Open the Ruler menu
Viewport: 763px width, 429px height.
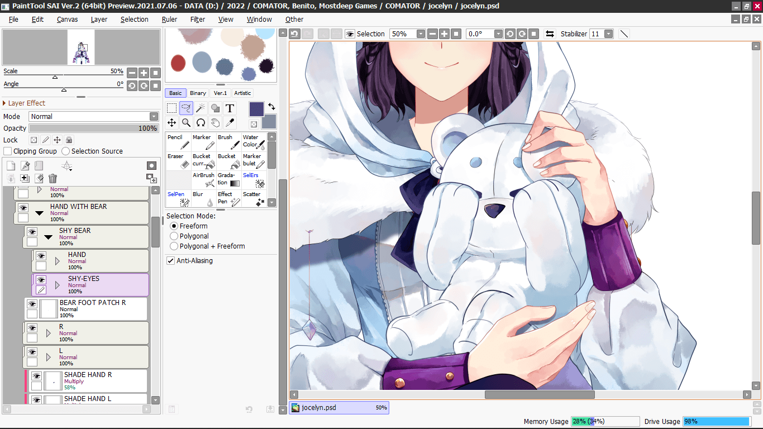(169, 19)
